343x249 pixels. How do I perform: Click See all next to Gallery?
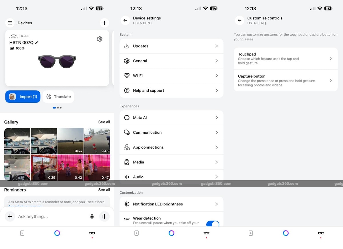click(x=104, y=122)
